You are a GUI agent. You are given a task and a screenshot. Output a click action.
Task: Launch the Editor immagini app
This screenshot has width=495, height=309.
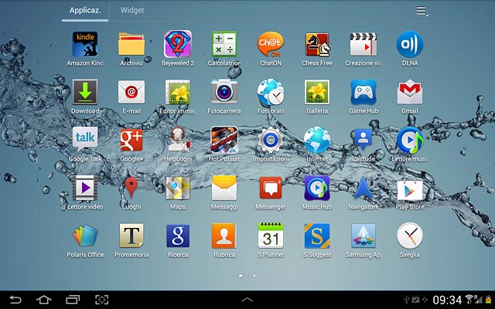pyautogui.click(x=178, y=97)
